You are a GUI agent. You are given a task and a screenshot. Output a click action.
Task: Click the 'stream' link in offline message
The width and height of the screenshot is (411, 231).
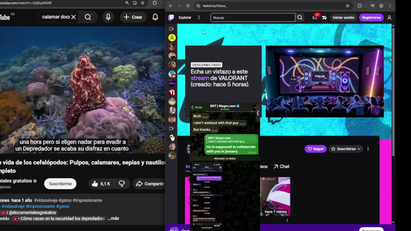click(200, 78)
